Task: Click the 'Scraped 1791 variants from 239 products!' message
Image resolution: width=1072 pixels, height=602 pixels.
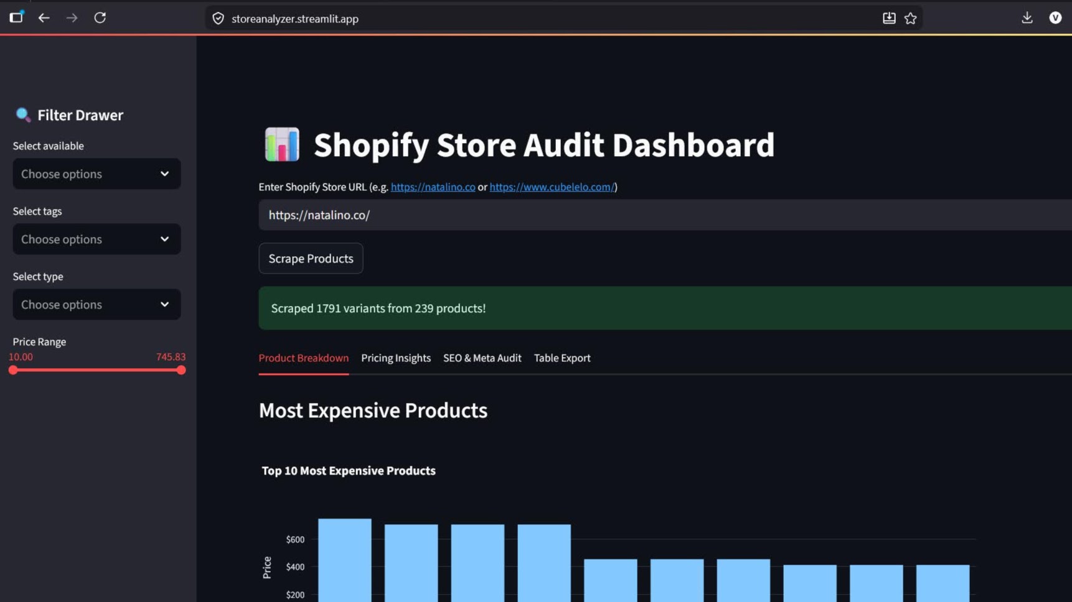Action: pyautogui.click(x=378, y=308)
